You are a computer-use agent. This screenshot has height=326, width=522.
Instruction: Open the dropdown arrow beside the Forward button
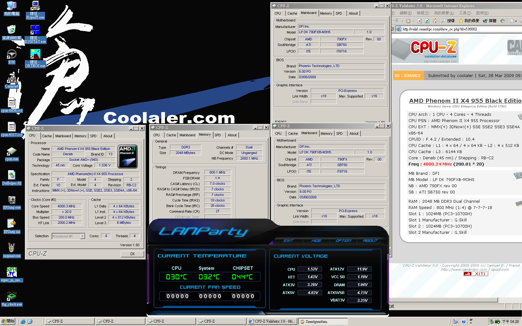click(414, 21)
